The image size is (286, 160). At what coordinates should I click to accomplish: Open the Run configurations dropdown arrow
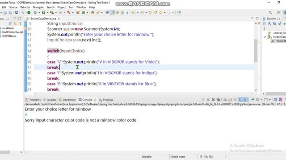[x=47, y=12]
